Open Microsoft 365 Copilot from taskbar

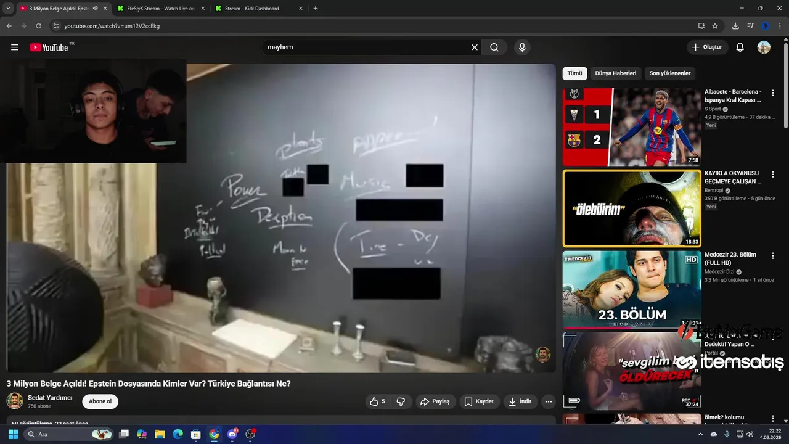[142, 434]
